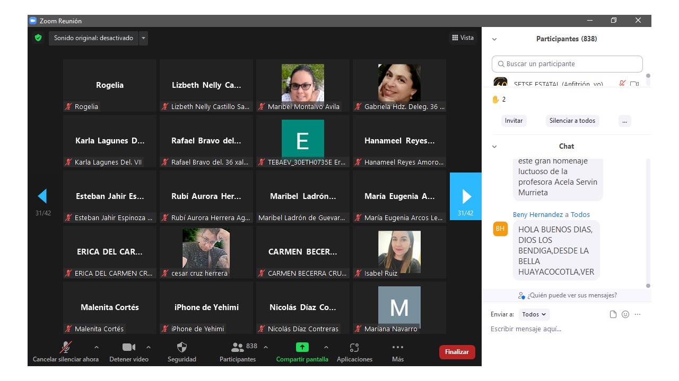
Task: Focus the Buscar un participante search field
Action: click(x=567, y=64)
